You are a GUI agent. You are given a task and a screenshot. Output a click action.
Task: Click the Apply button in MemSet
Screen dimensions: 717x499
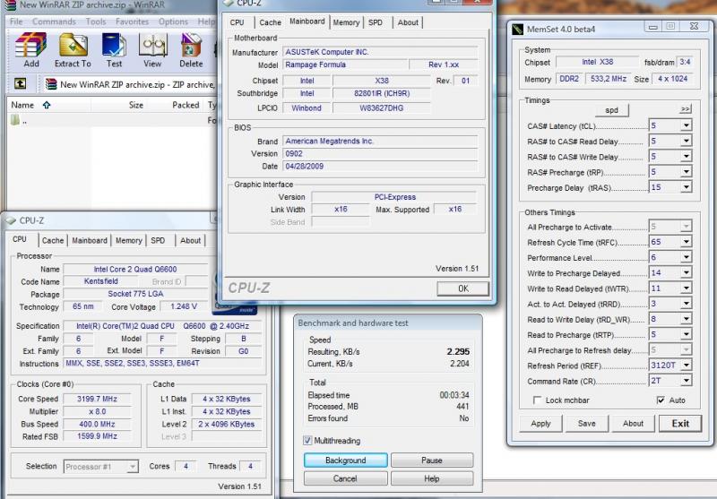coord(540,424)
